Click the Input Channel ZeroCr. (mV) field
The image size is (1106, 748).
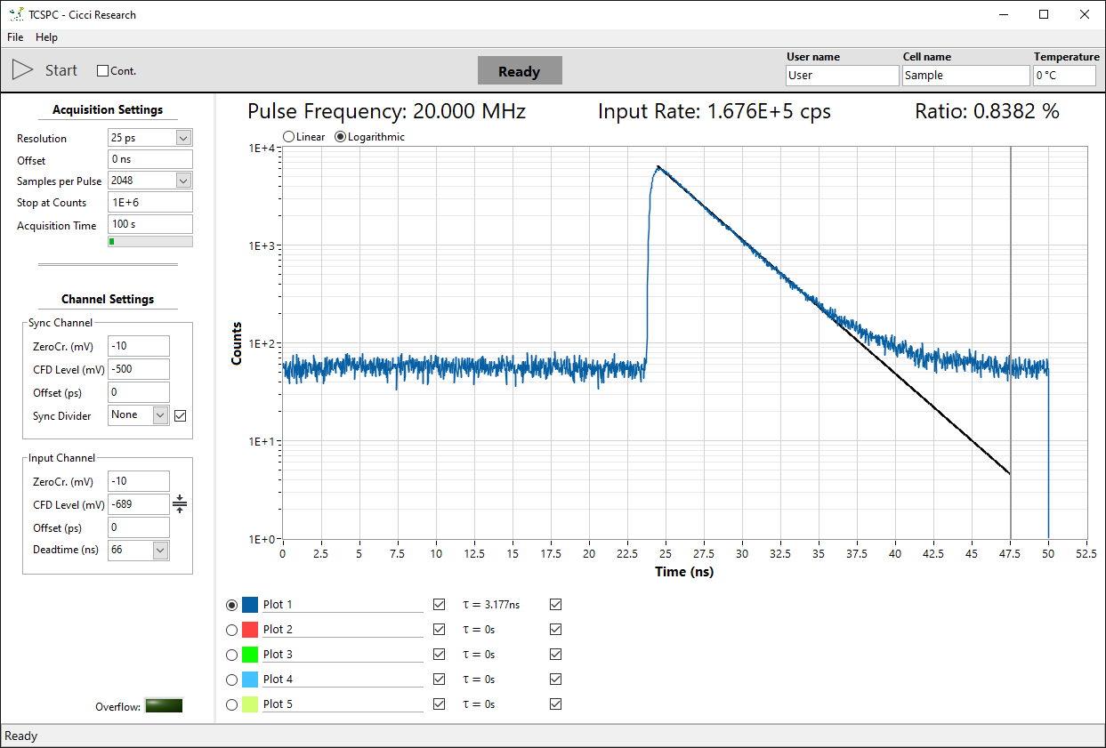[139, 481]
